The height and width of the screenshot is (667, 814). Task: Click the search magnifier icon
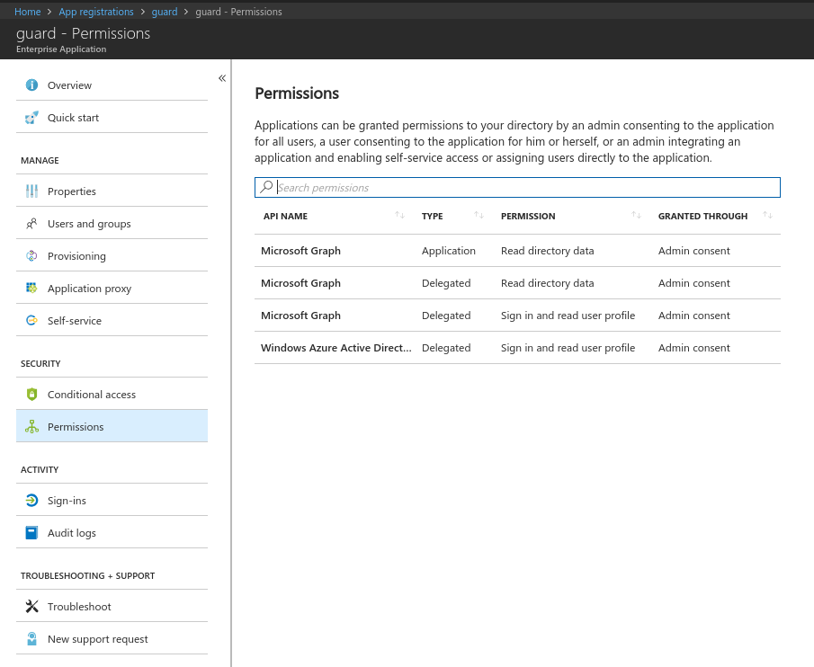pos(266,187)
